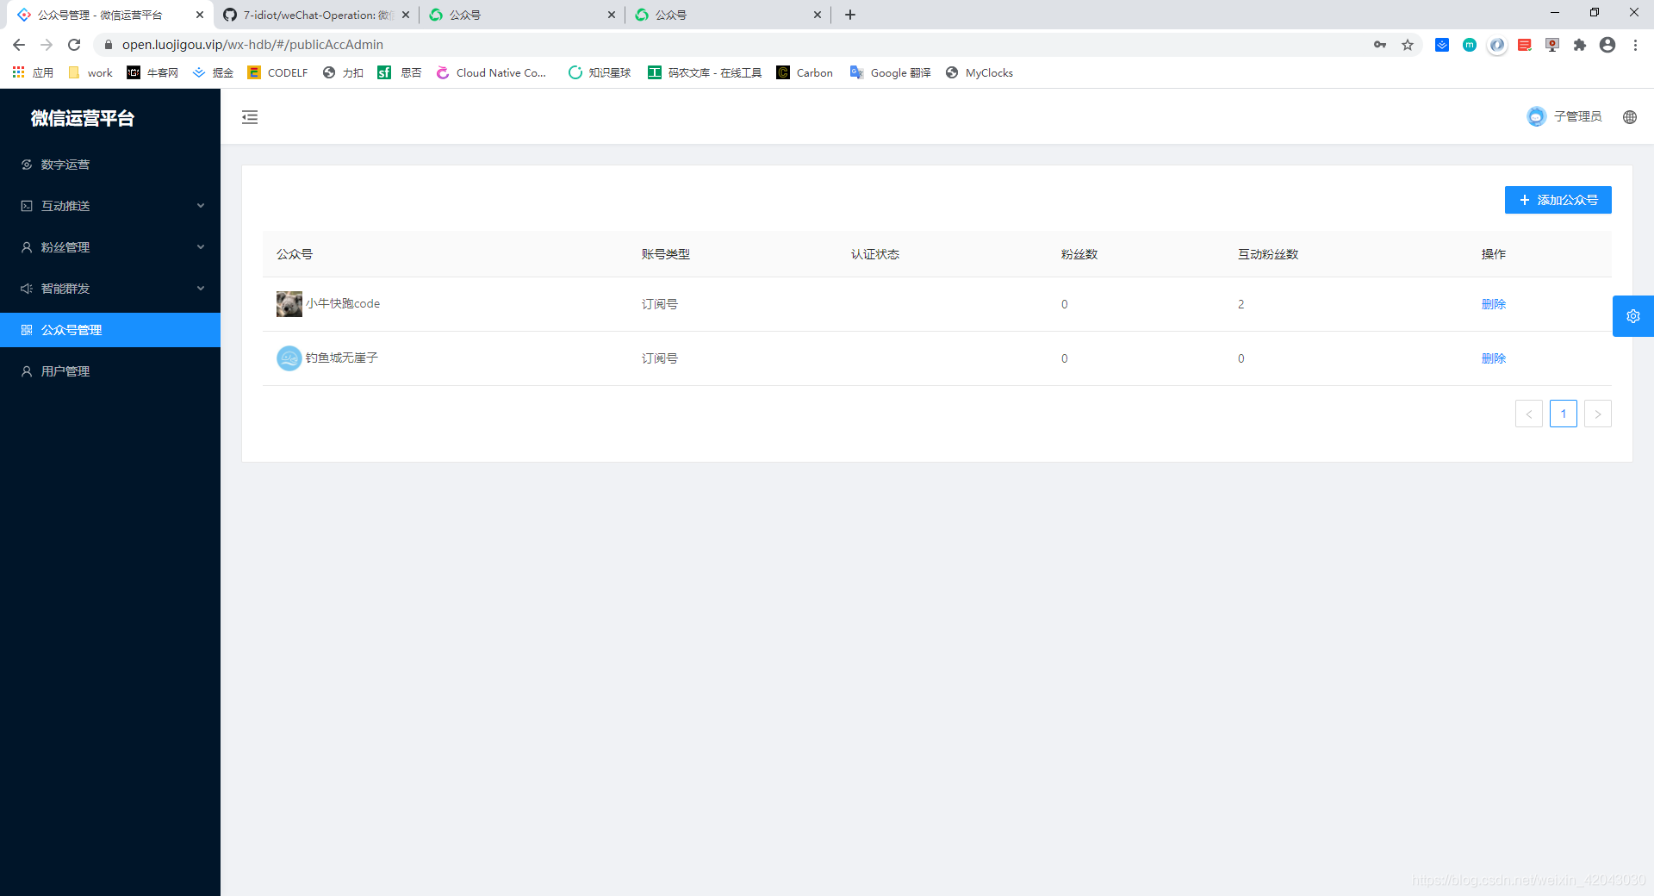Click the 子管理员 username text

pos(1578,116)
